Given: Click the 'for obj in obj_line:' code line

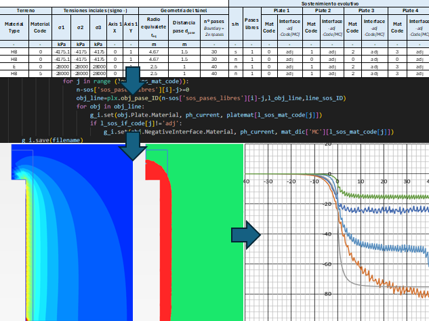Looking at the screenshot, I should click(x=108, y=106).
